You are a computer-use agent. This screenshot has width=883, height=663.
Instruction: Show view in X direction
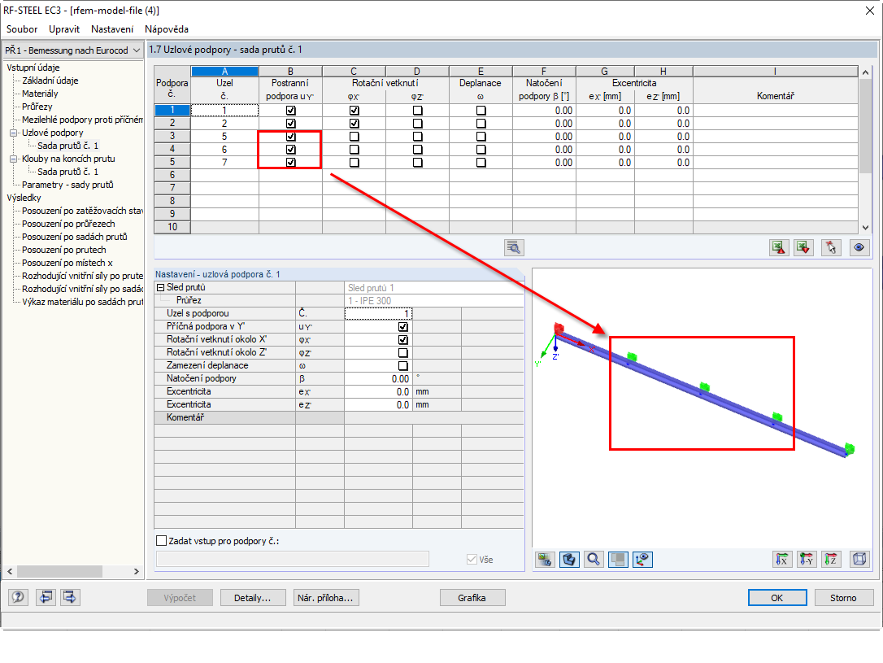(782, 560)
